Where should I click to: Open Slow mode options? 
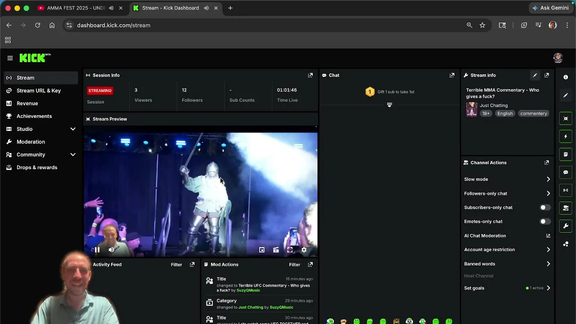coord(508,179)
